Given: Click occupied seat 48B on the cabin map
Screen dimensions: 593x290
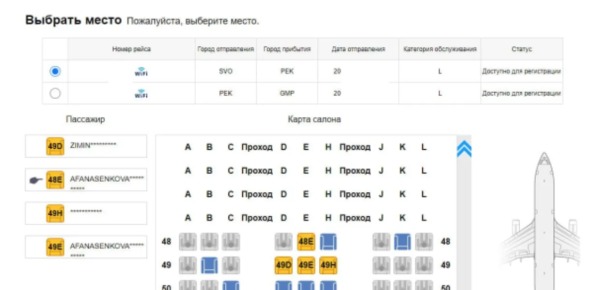Looking at the screenshot, I should [x=209, y=242].
